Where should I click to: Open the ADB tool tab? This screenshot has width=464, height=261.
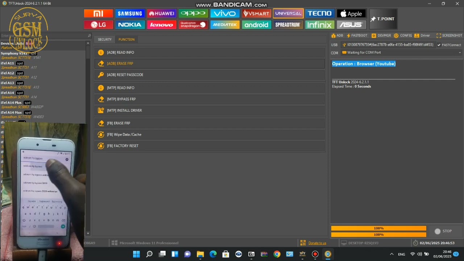[x=337, y=36]
